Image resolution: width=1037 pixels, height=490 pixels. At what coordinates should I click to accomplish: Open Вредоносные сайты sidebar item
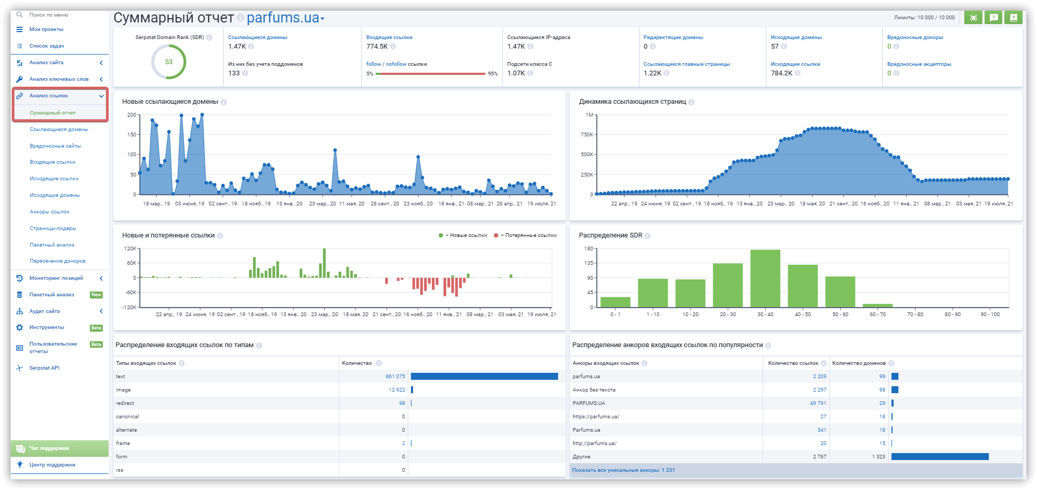tap(56, 146)
